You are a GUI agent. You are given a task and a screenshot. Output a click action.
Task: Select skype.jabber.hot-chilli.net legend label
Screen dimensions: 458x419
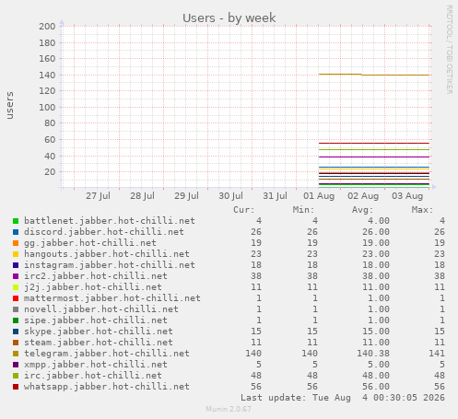[99, 332]
